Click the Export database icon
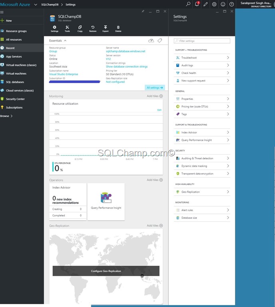The width and height of the screenshot is (275, 307). click(106, 29)
